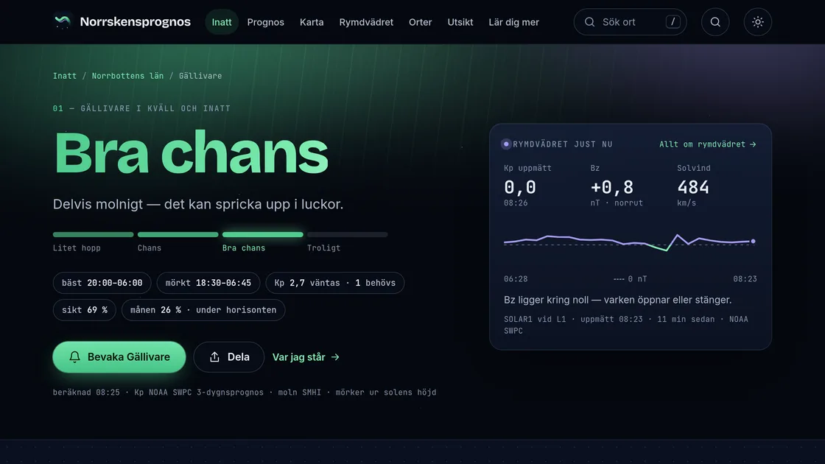
Task: Follow the Var jag står link
Action: (306, 357)
